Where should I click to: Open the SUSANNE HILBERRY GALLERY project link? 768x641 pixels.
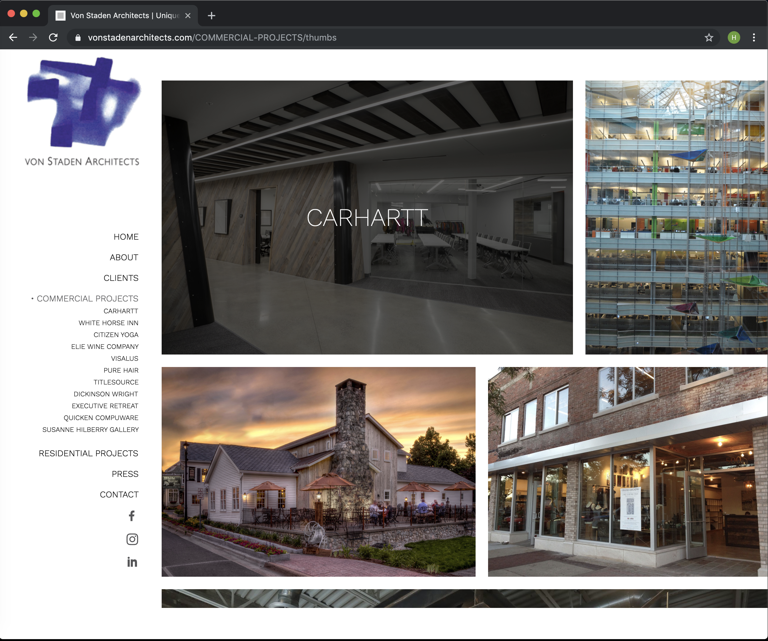point(91,430)
